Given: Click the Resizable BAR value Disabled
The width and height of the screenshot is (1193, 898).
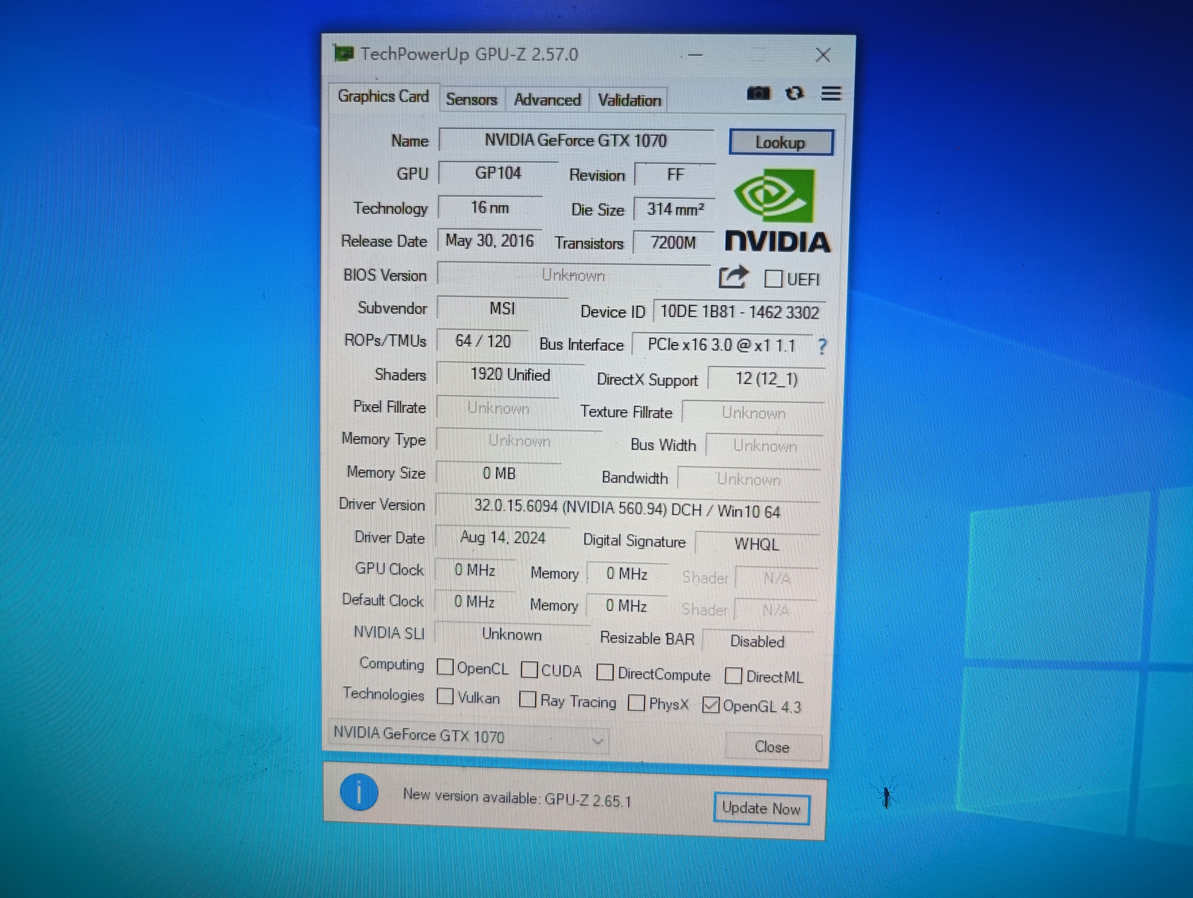Looking at the screenshot, I should pyautogui.click(x=757, y=641).
